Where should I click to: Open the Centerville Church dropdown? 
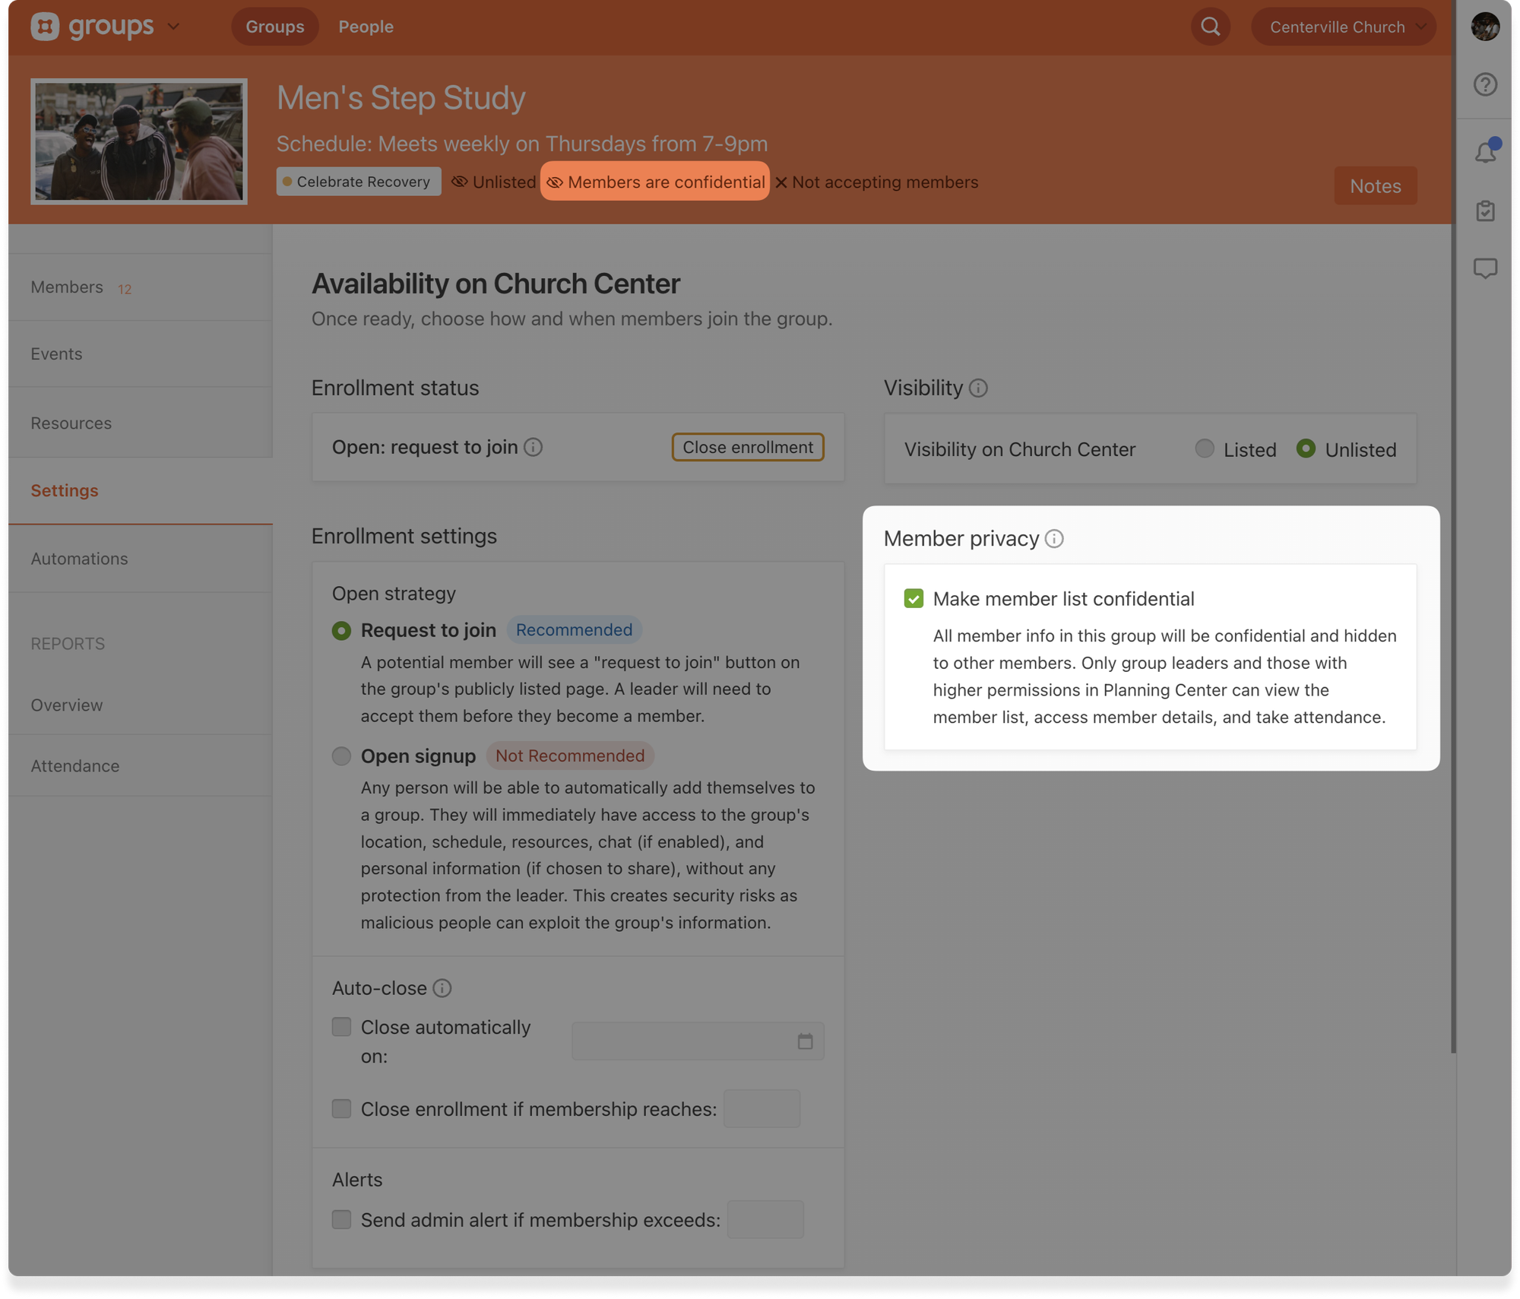tap(1343, 27)
